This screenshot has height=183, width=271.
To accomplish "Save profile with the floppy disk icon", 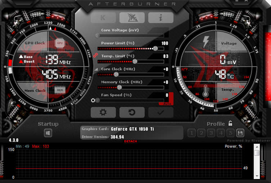I will click(x=240, y=133).
